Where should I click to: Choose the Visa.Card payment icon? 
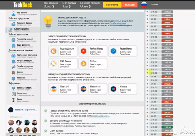pyautogui.click(x=54, y=89)
